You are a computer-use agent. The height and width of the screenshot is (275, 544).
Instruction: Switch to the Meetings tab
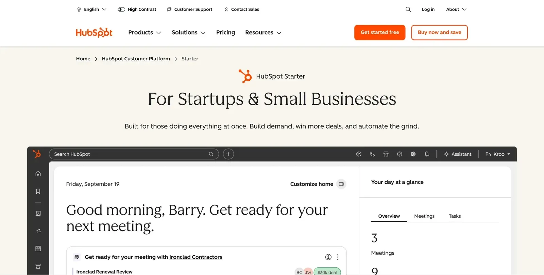[x=424, y=216]
